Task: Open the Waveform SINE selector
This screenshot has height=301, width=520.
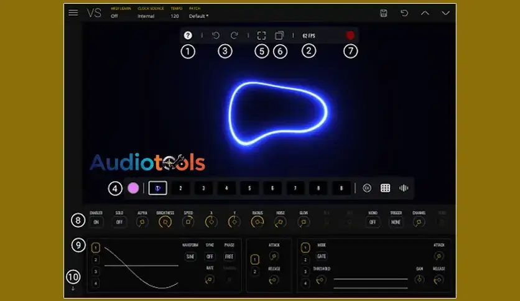Action: [190, 256]
